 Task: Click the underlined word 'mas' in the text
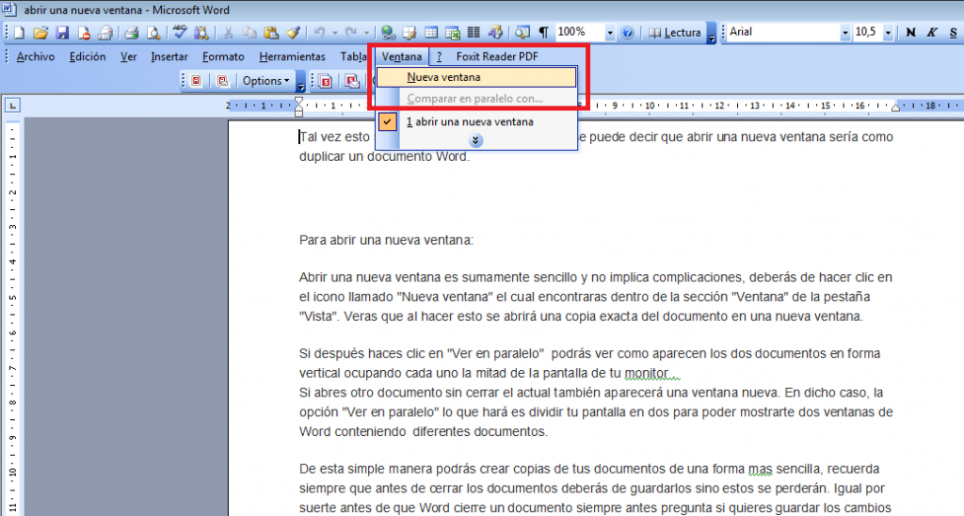pyautogui.click(x=760, y=469)
